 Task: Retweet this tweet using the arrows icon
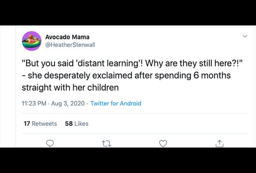(107, 143)
